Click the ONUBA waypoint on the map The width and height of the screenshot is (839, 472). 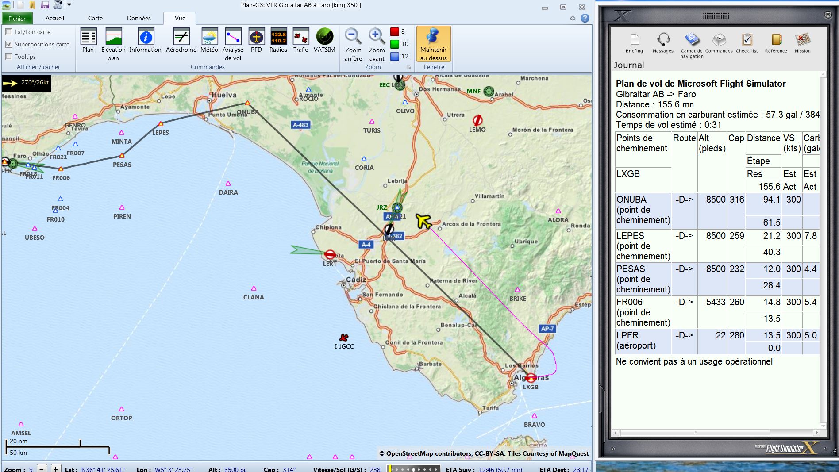247,103
